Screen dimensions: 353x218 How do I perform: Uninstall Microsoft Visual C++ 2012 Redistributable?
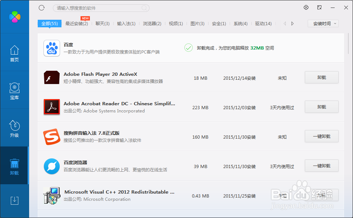(322, 195)
